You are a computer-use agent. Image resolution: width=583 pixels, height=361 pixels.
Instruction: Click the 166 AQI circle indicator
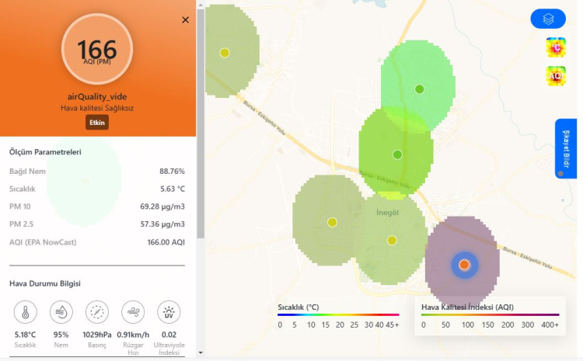(97, 49)
